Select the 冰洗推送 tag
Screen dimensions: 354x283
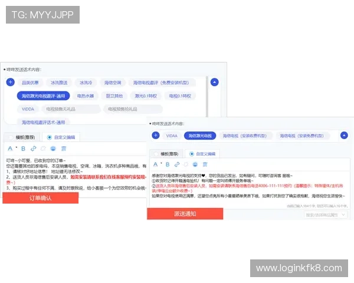(59, 83)
